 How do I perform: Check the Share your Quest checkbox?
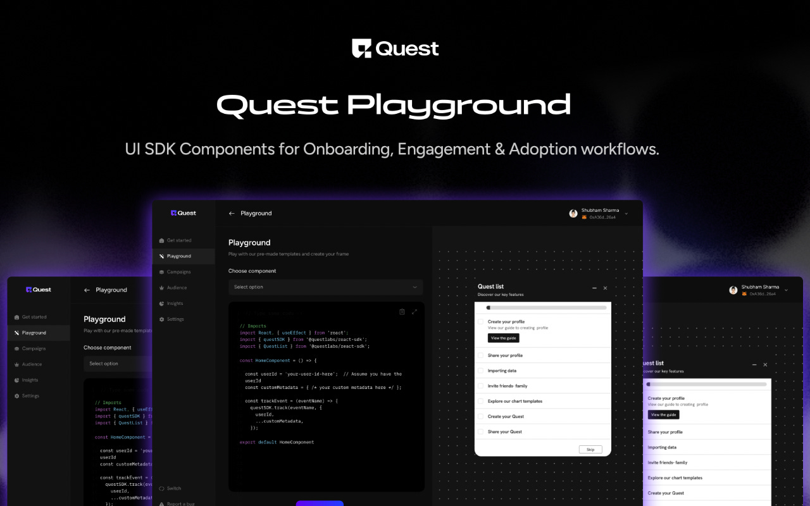coord(481,431)
